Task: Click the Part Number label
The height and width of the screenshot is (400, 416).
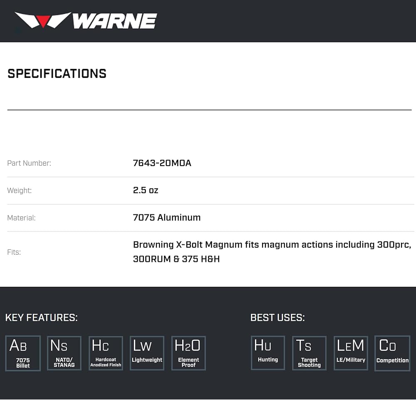Action: point(29,163)
